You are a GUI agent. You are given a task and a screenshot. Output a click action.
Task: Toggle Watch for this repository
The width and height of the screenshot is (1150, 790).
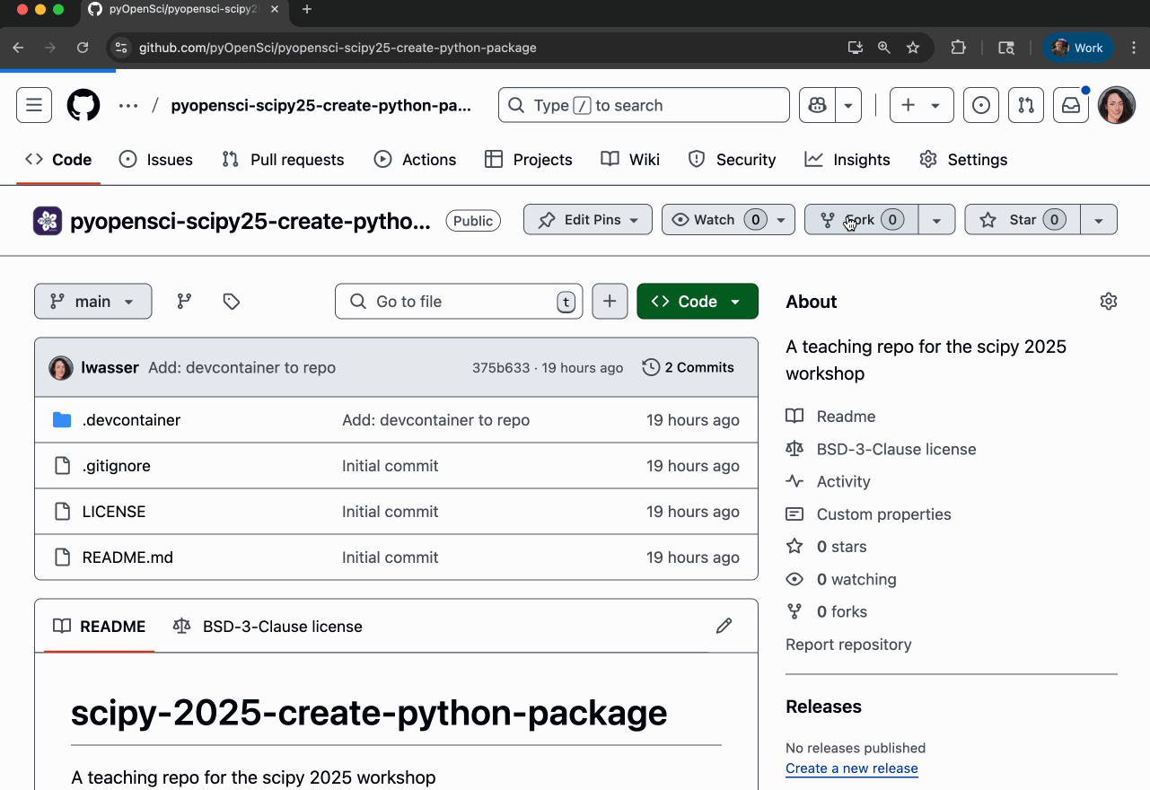715,220
